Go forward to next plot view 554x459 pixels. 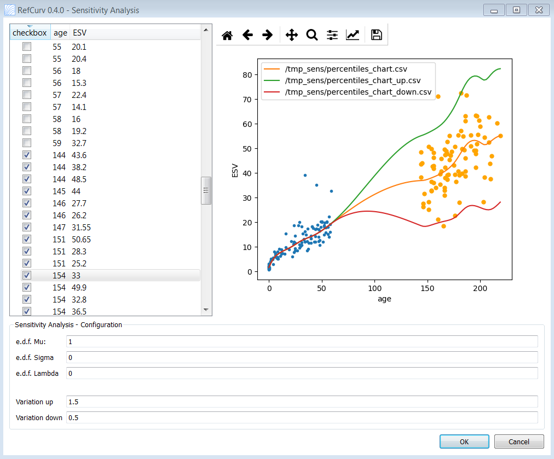coord(268,35)
